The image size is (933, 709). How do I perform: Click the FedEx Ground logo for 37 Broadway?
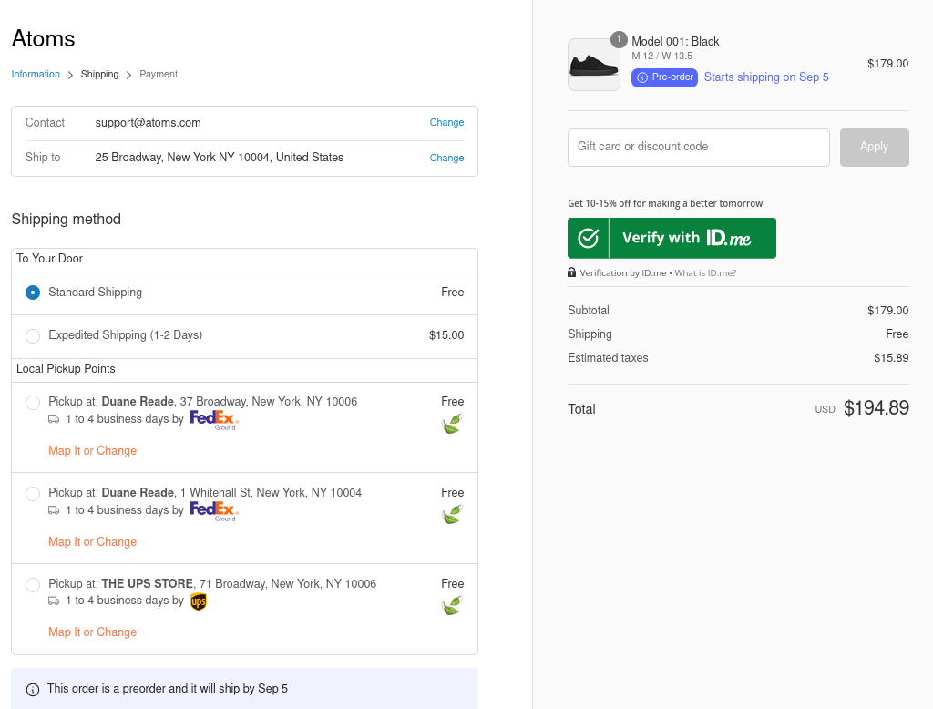pos(214,420)
